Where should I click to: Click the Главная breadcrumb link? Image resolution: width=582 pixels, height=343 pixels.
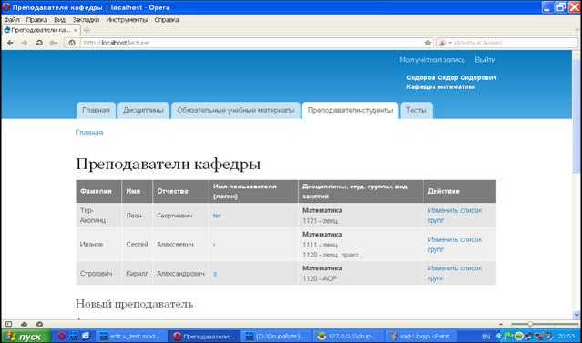[x=89, y=133]
